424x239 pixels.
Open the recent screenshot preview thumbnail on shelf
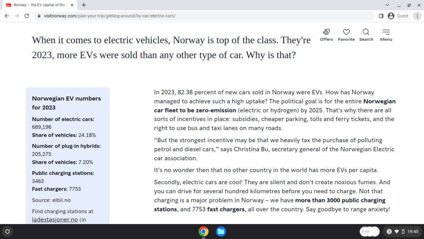(x=370, y=231)
